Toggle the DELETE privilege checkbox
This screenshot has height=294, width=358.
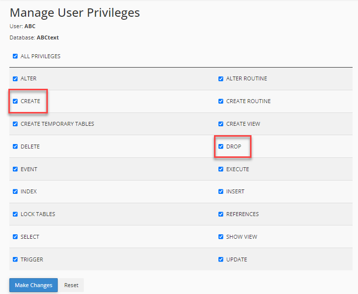pyautogui.click(x=15, y=147)
